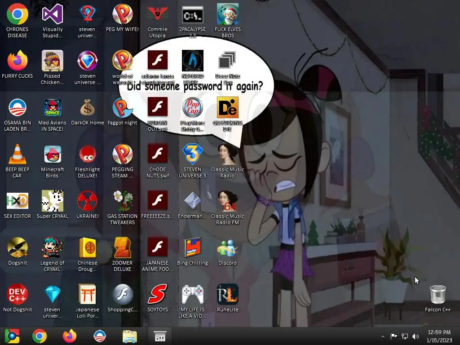Open Chrome from the taskbar

40,336
